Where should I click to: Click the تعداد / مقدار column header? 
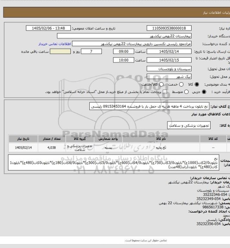click(52, 139)
